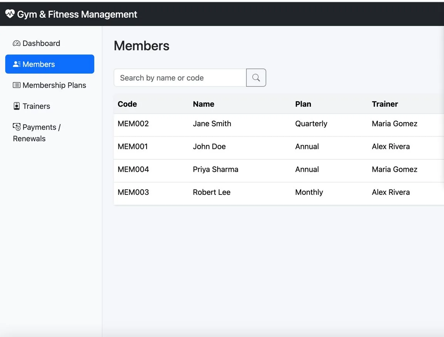Click the Quarterly plan cell
Screen dimensions: 444x337
[x=311, y=124]
